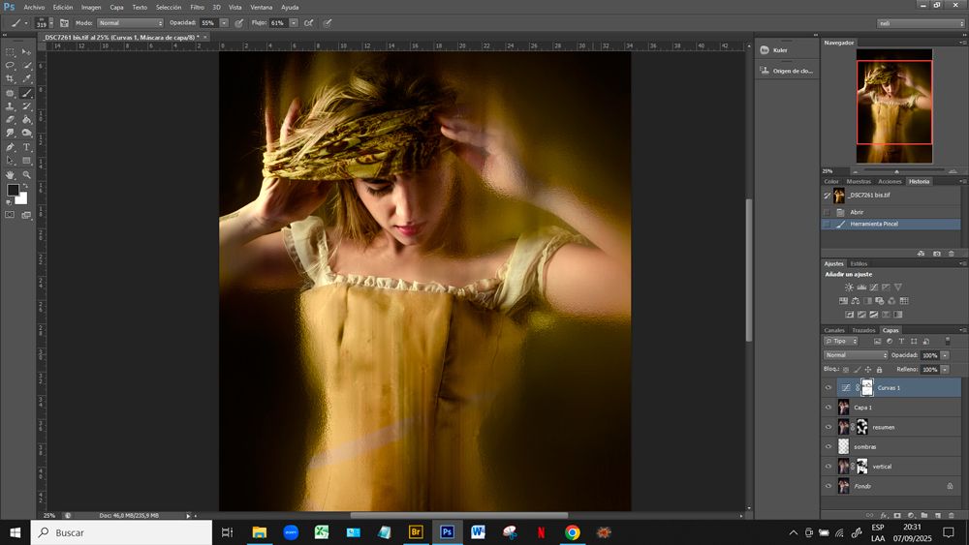Screen dimensions: 969x545
Task: Enable airbrush build-up mode
Action: pos(308,23)
